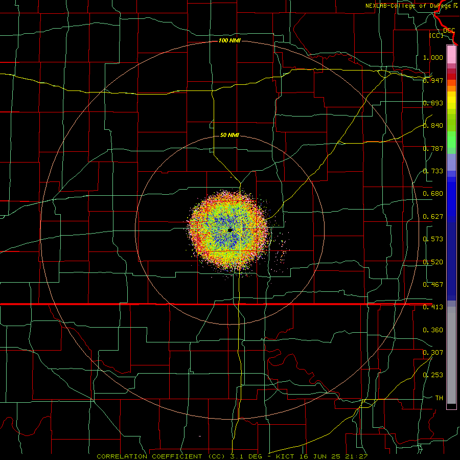Viewport: 460px width, 460px height.
Task: Click the 100 NMI range ring label
Action: (229, 40)
